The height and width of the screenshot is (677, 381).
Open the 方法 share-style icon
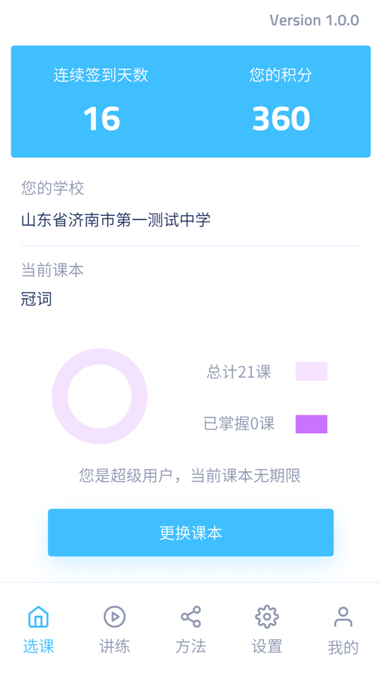pyautogui.click(x=190, y=616)
